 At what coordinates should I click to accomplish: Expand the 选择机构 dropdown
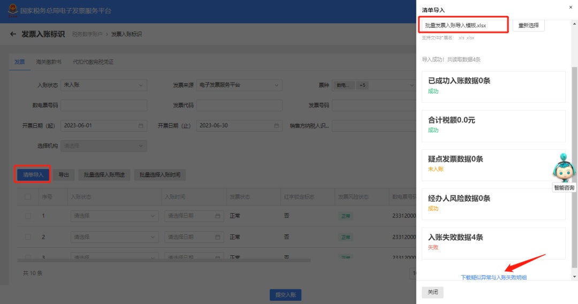coord(104,146)
